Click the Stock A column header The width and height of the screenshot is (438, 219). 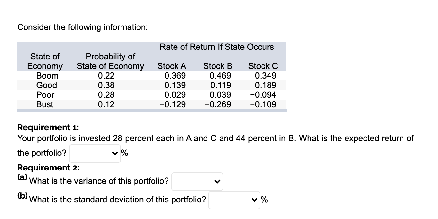(172, 66)
